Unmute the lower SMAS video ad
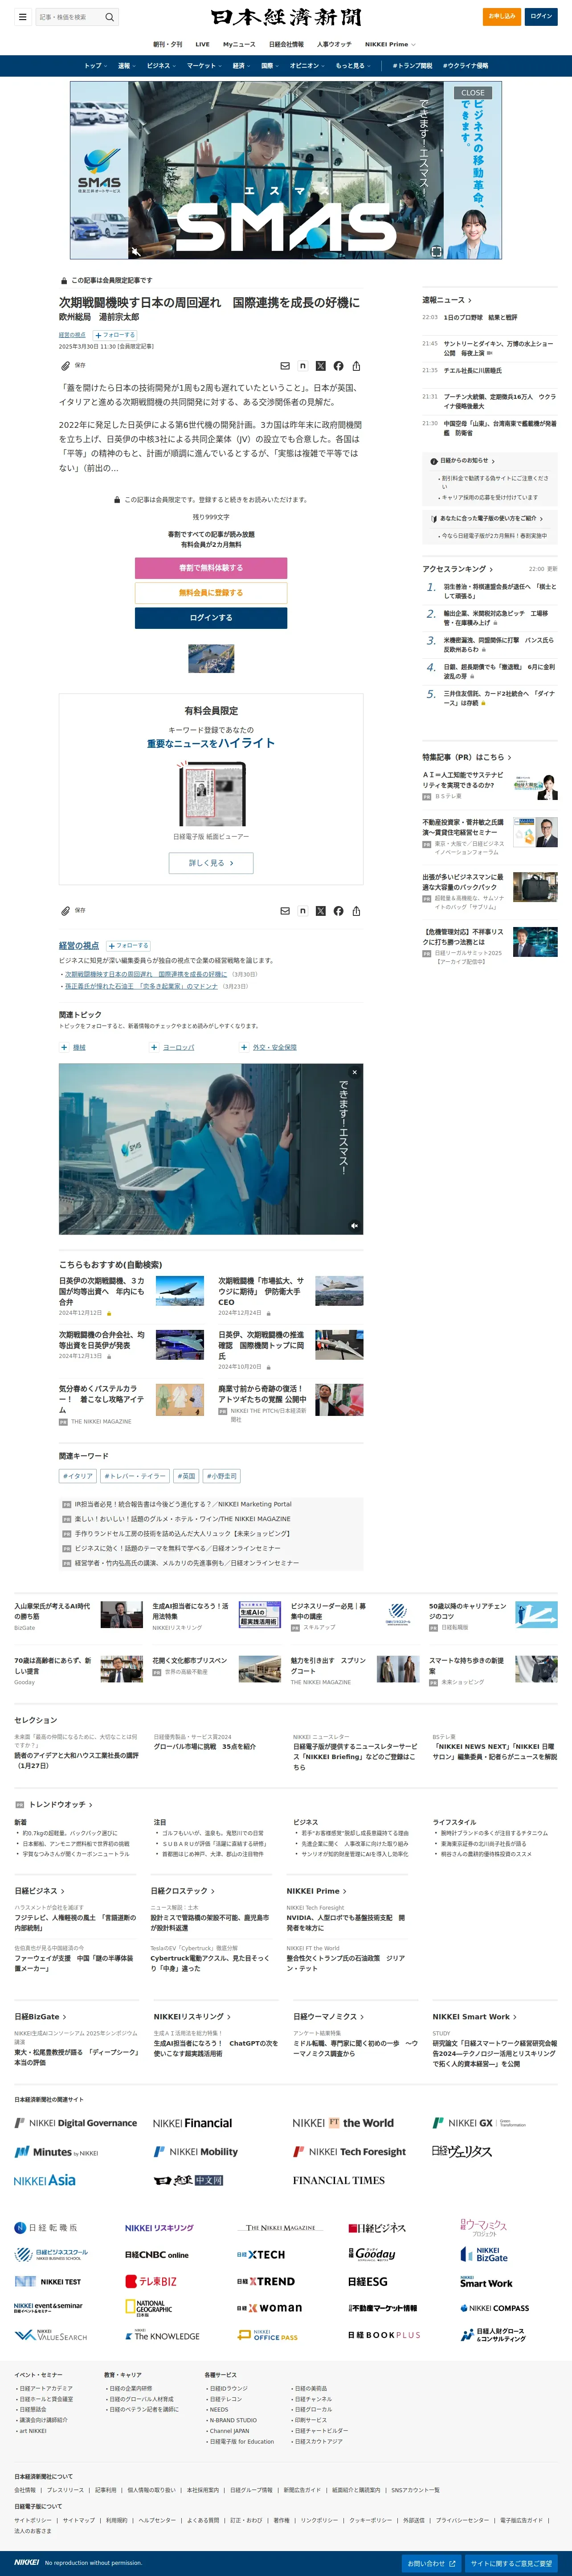This screenshot has height=2576, width=572. click(354, 1225)
